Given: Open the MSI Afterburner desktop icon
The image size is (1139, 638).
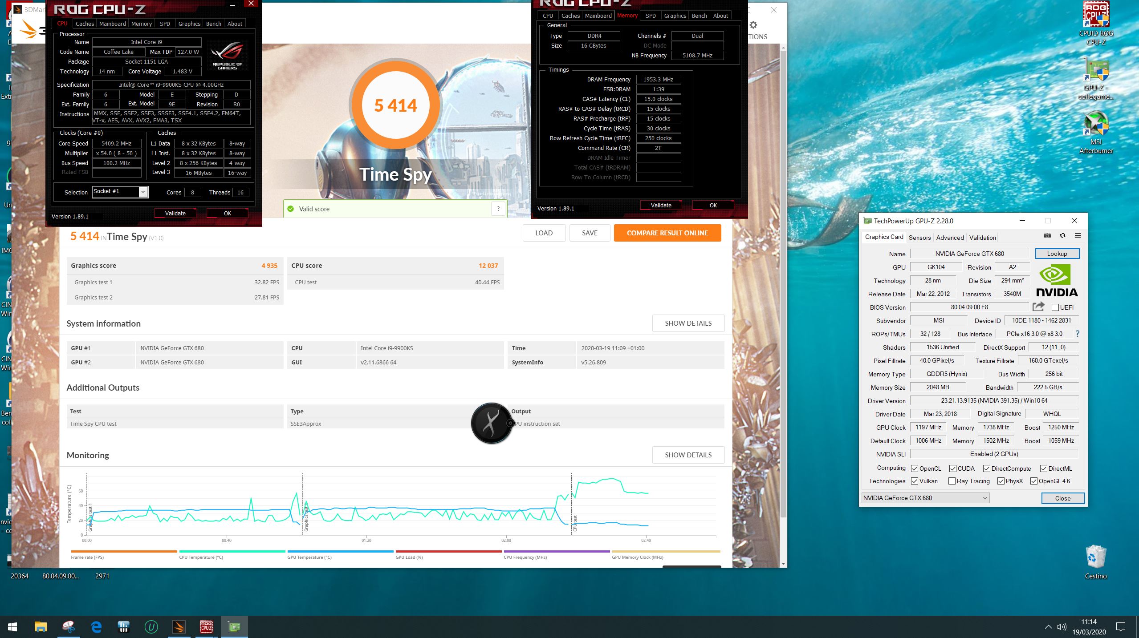Looking at the screenshot, I should [1096, 133].
